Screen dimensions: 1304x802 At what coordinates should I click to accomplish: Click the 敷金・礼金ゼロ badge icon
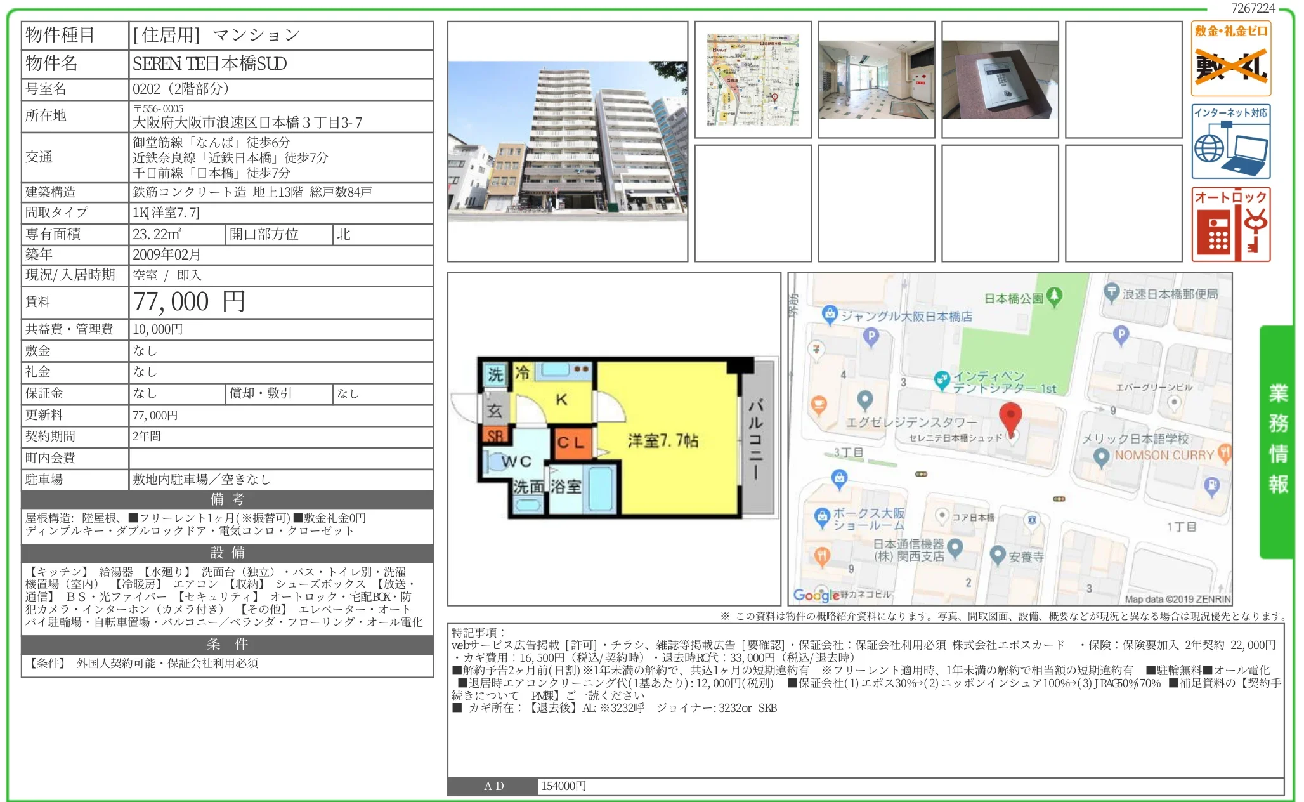1230,59
